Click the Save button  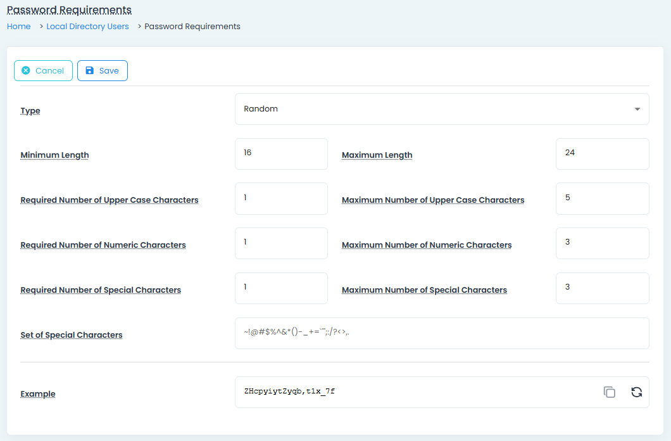(x=103, y=71)
